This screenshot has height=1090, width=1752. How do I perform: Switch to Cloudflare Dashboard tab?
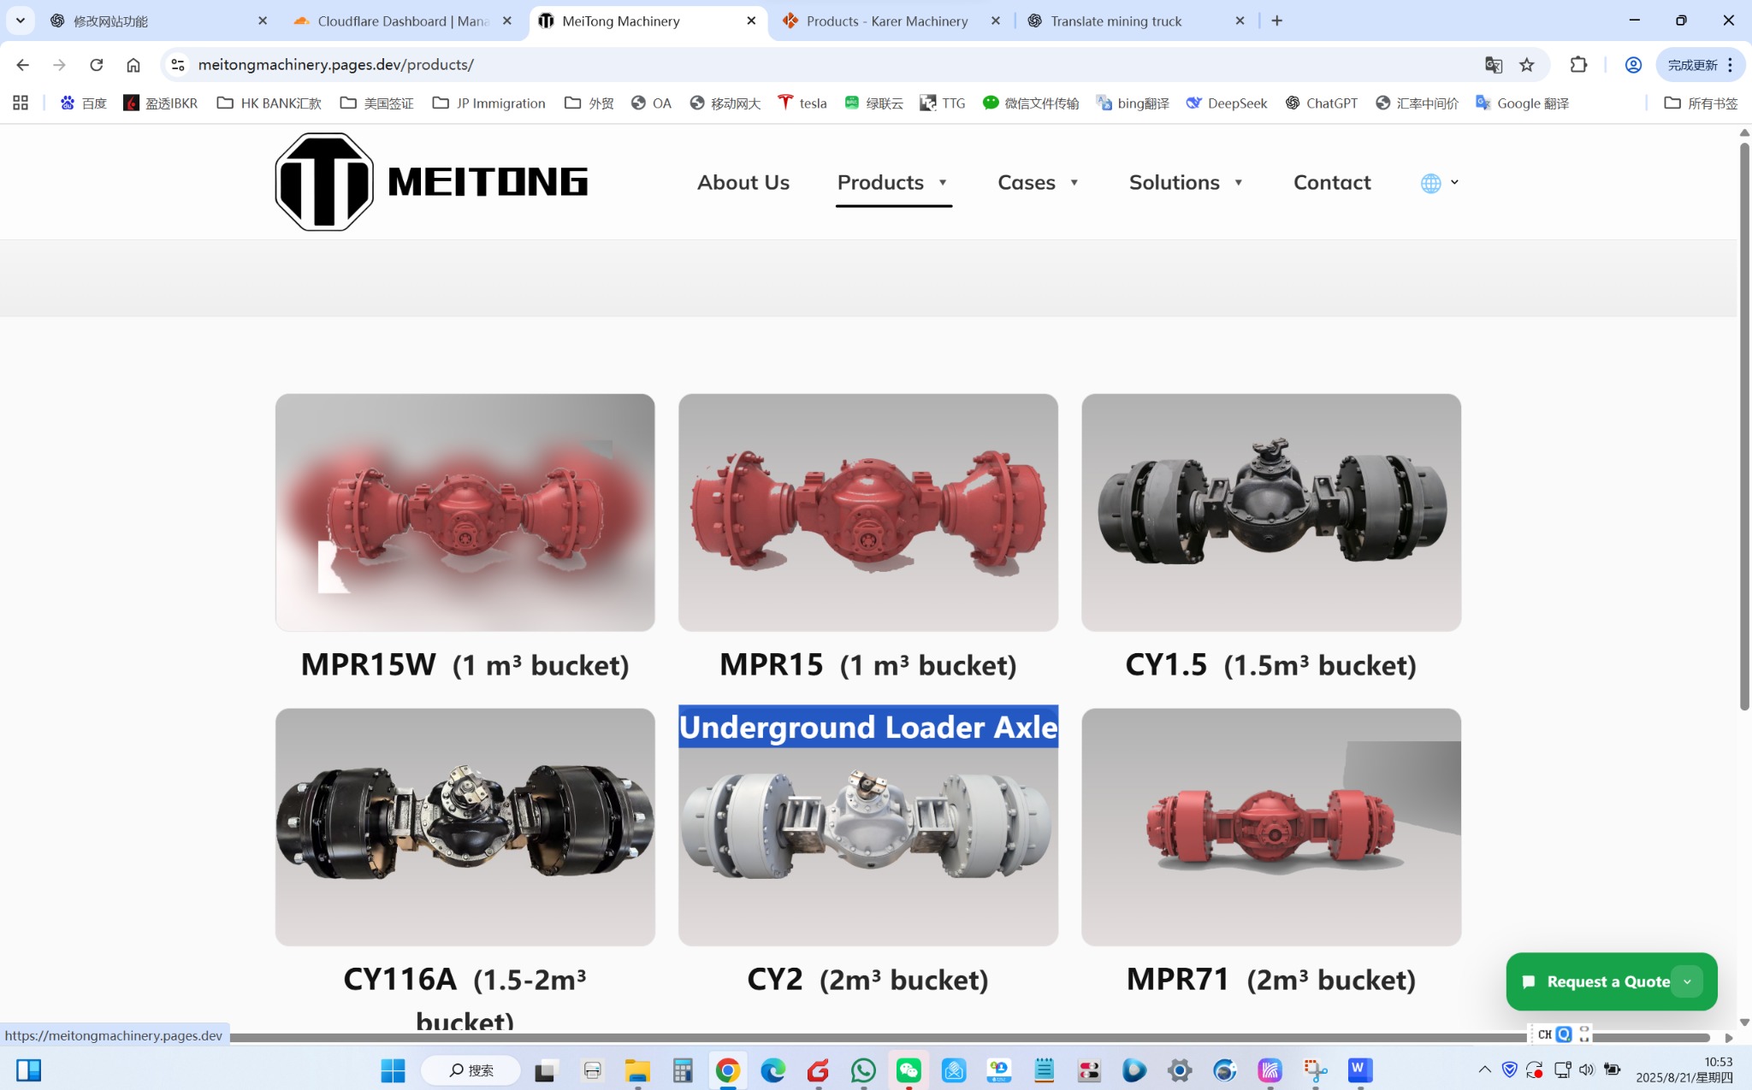pos(402,21)
